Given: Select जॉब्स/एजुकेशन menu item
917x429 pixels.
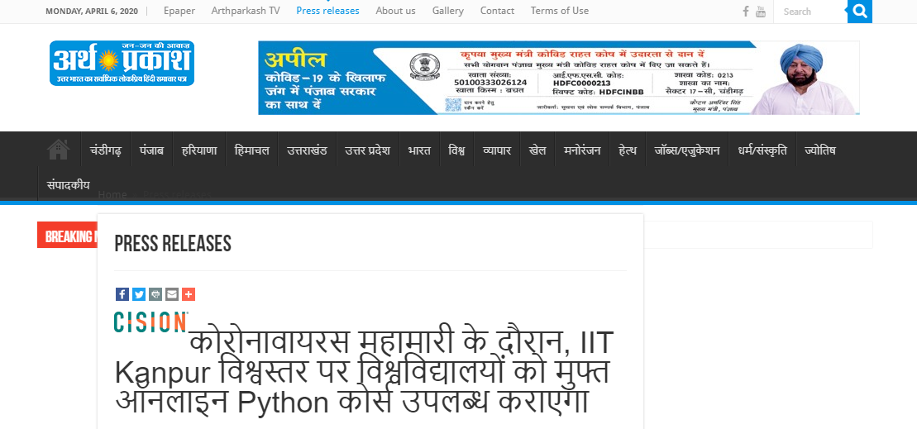Looking at the screenshot, I should (x=687, y=150).
